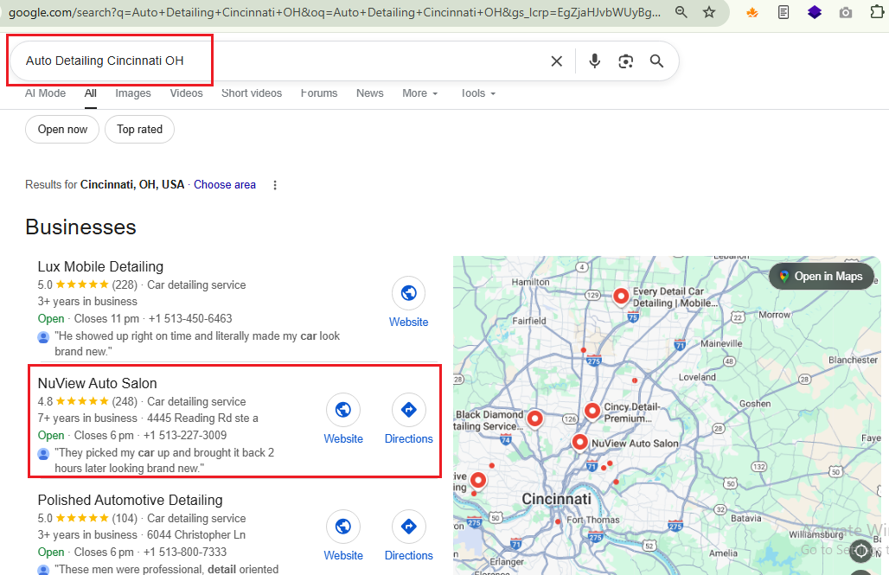Switch to the News tab
889x575 pixels.
tap(369, 93)
